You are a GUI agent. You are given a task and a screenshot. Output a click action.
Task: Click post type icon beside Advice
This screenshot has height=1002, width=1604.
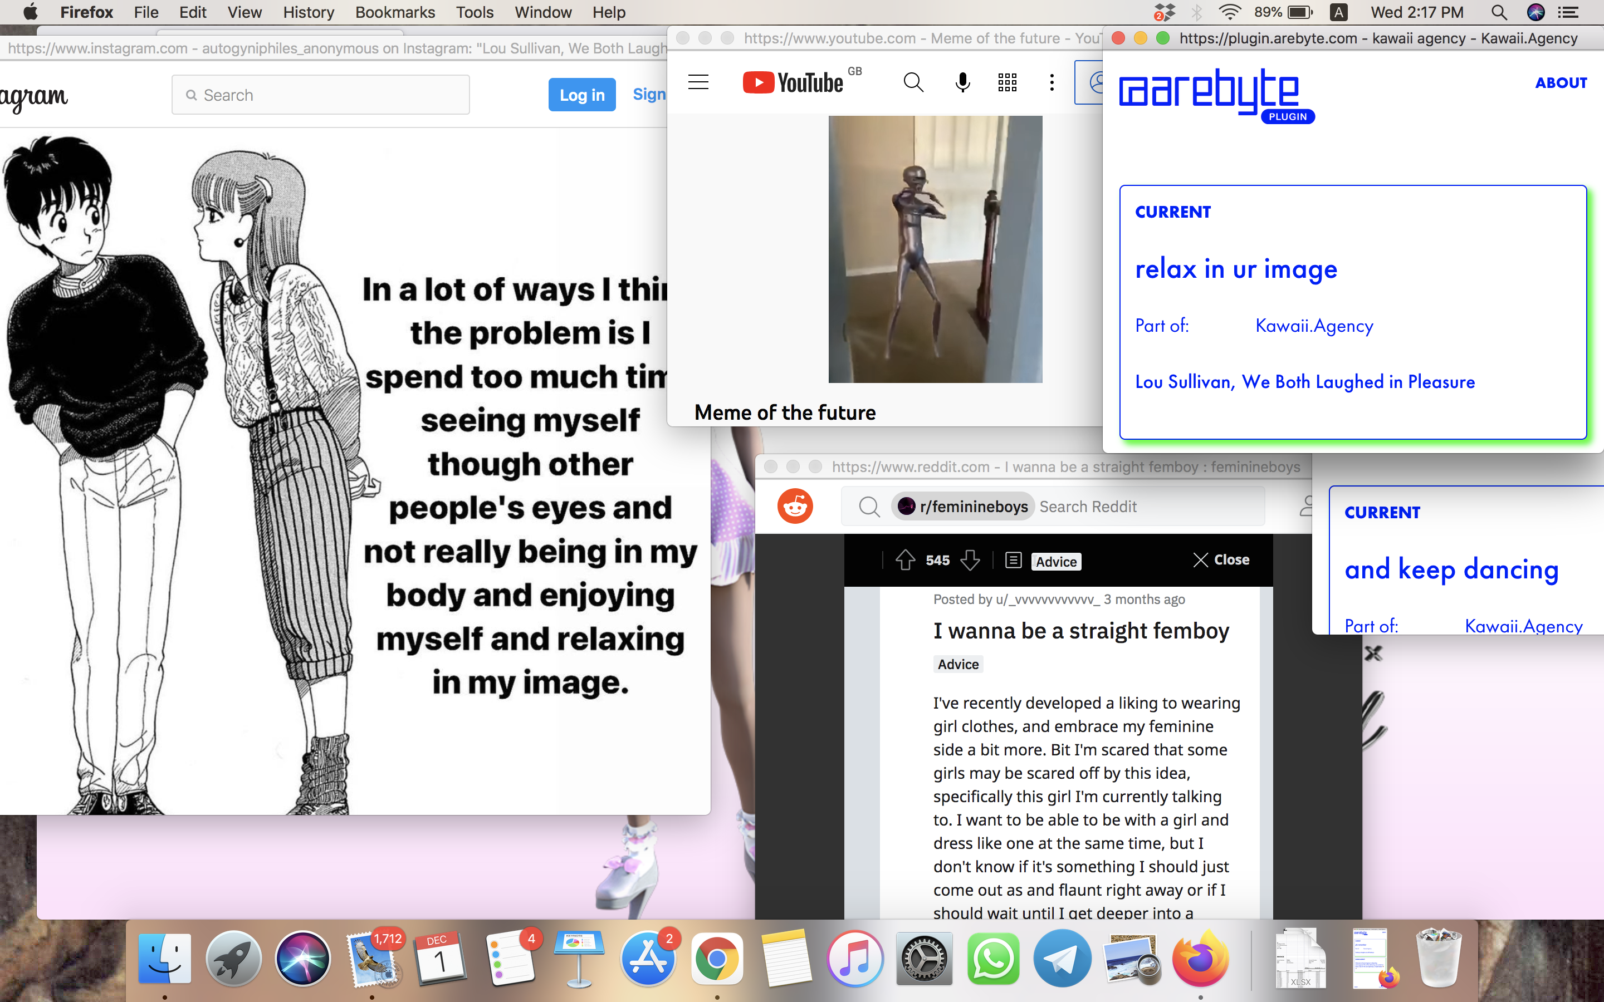click(x=1014, y=560)
